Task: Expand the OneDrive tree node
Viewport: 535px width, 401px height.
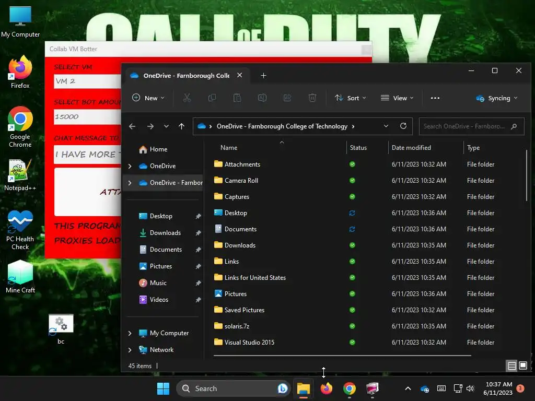Action: (x=130, y=166)
